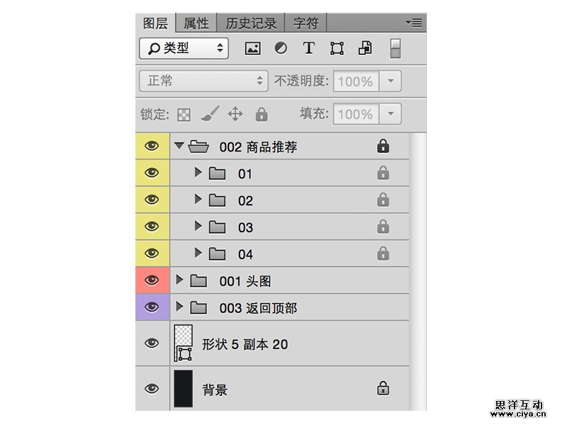Filter layers by smart object icon
Screen dimensions: 567x425
tap(365, 48)
